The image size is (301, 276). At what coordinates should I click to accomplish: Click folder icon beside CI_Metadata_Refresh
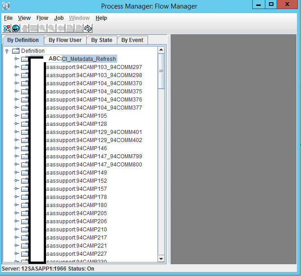(x=24, y=59)
